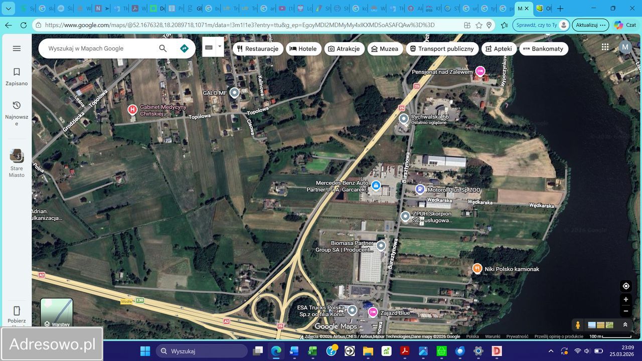Toggle the 100 m map scale bar units
The height and width of the screenshot is (361, 642).
click(x=610, y=336)
